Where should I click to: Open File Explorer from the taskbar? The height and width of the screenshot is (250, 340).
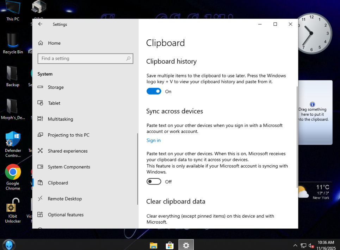pos(153,245)
